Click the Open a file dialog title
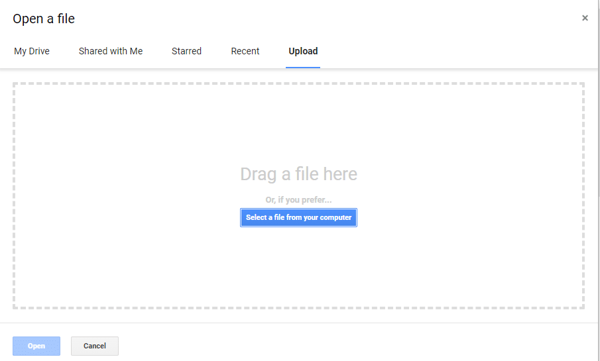 pyautogui.click(x=44, y=19)
